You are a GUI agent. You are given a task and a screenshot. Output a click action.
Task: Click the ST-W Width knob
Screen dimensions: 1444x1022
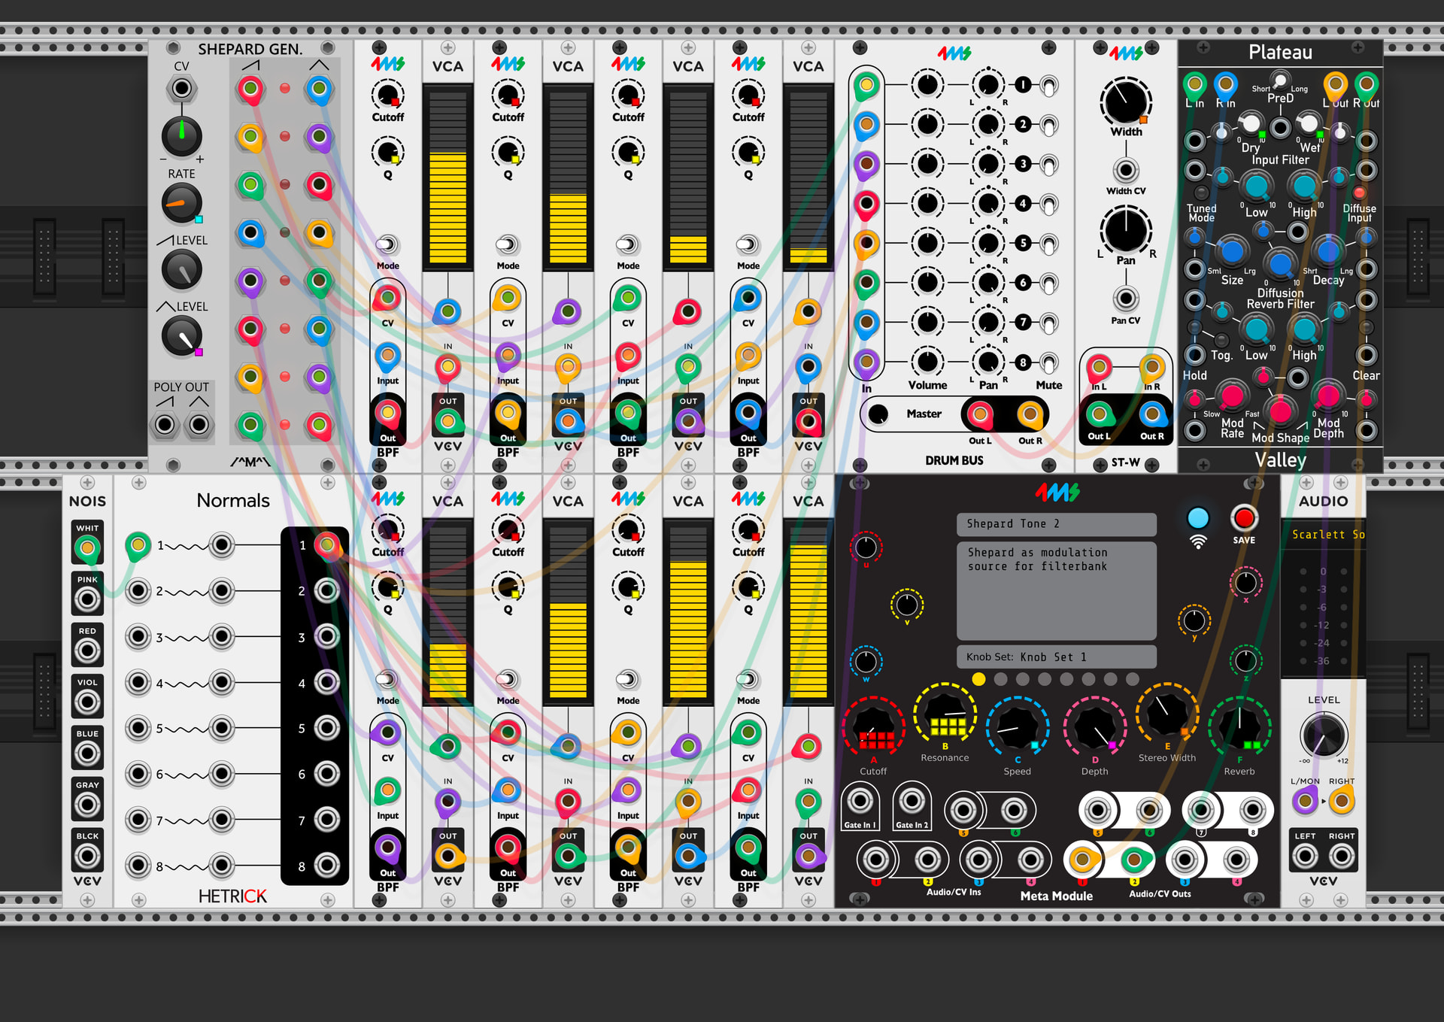pyautogui.click(x=1125, y=101)
